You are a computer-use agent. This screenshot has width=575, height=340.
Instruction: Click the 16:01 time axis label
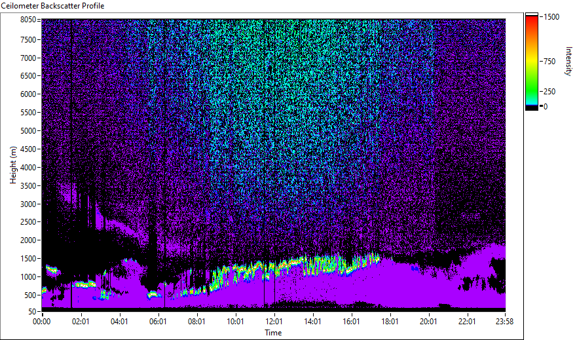(x=351, y=322)
